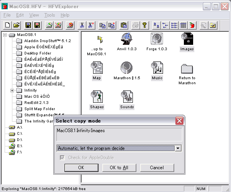The width and height of the screenshot is (231, 192).
Task: Click the scissors with plus toolbar icon
Action: 91,25
